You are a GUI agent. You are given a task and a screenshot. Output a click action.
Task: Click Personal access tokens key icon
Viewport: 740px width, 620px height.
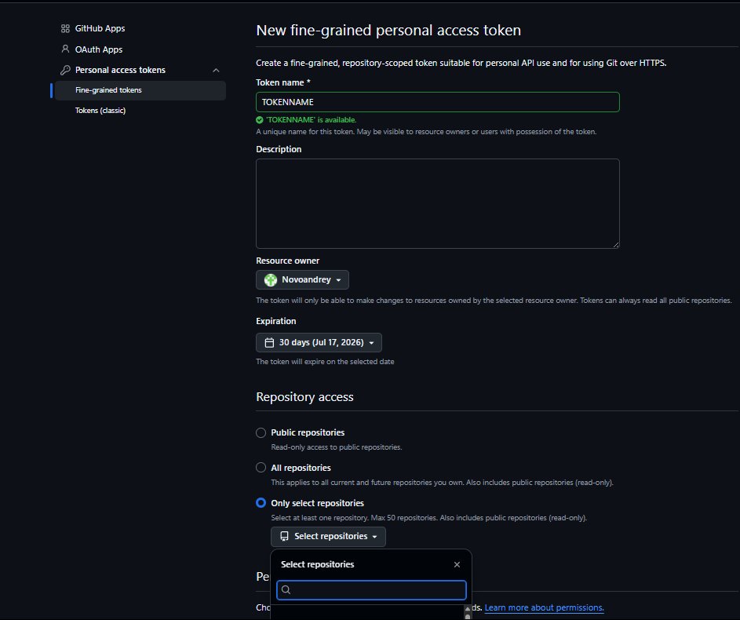pos(65,70)
